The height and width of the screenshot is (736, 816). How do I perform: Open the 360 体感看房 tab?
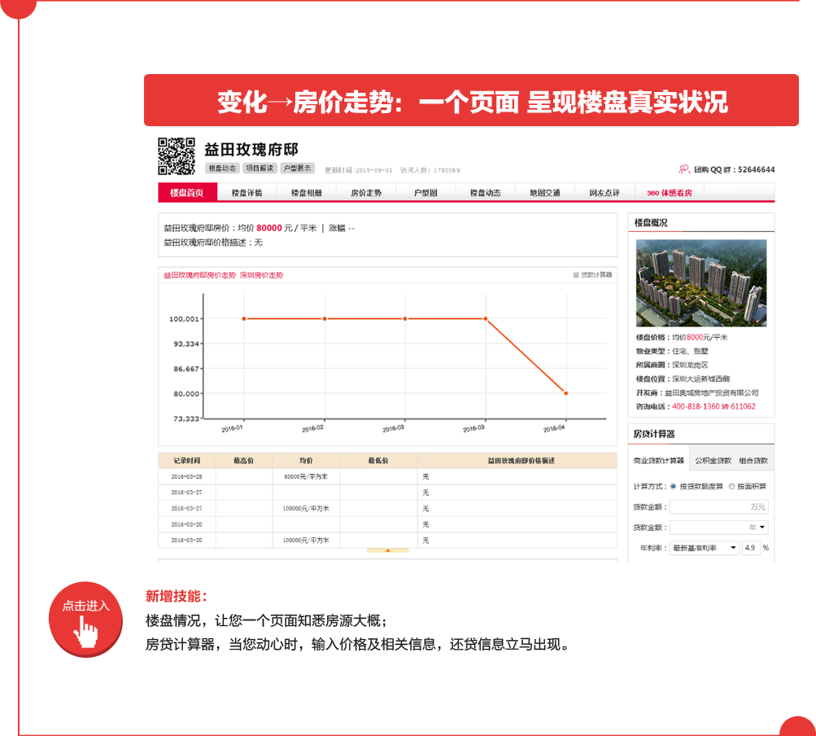(670, 193)
